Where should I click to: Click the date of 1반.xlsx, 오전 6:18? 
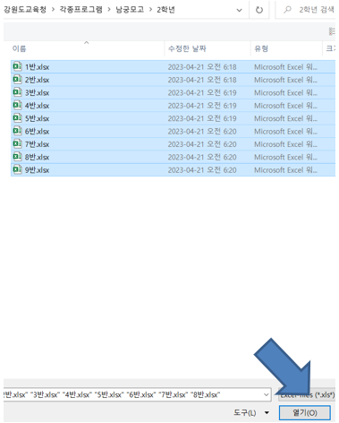pyautogui.click(x=202, y=67)
